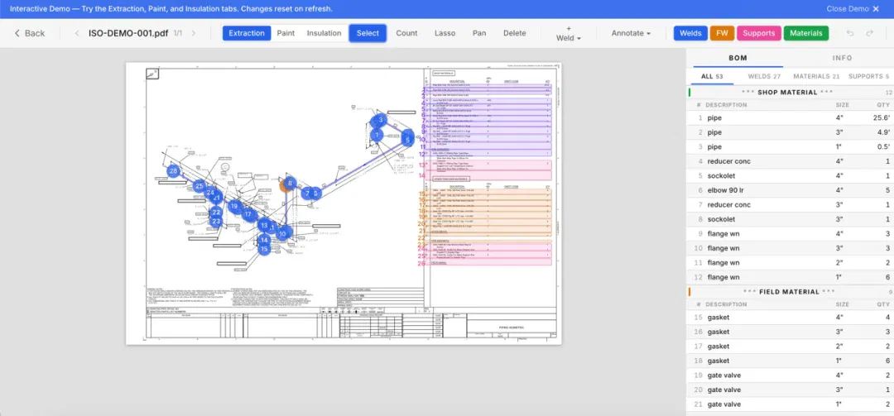The height and width of the screenshot is (416, 894).
Task: Open the INFO tab
Action: [x=842, y=58]
